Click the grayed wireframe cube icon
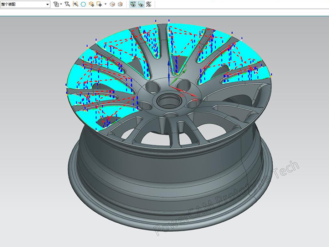Viewport: 329px width, 247px height. click(120, 4)
